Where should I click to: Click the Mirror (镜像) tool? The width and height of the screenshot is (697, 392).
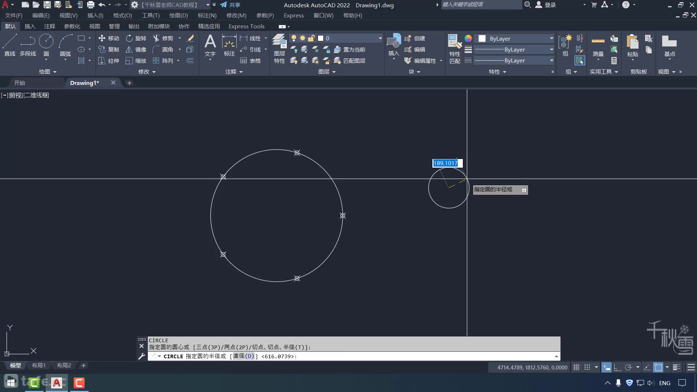136,49
